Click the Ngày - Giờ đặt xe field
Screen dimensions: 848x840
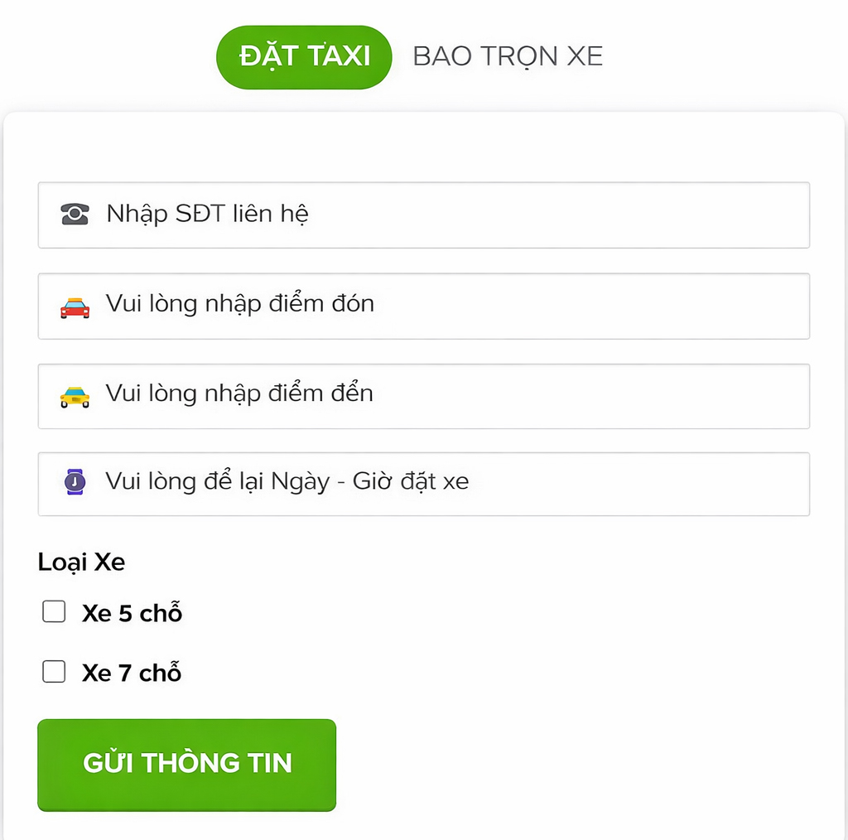tap(424, 482)
